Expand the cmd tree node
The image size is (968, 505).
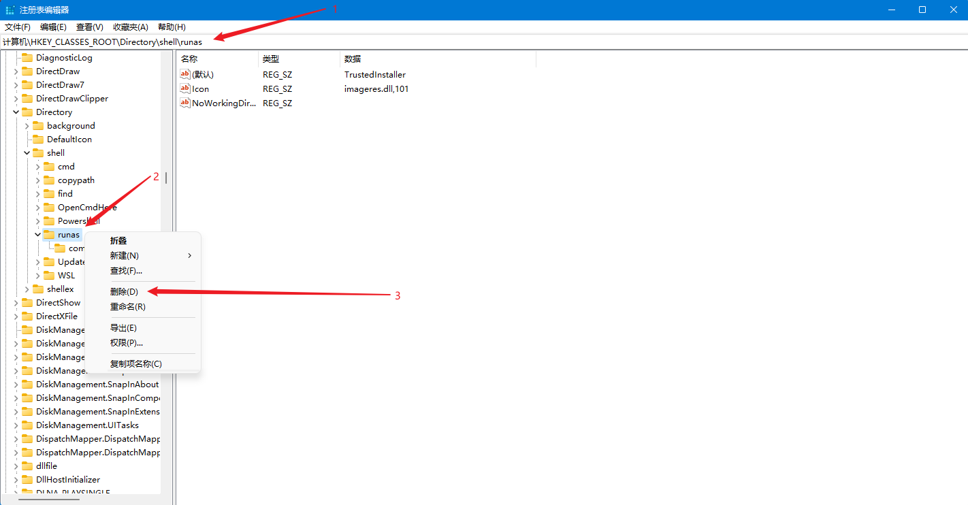(38, 167)
